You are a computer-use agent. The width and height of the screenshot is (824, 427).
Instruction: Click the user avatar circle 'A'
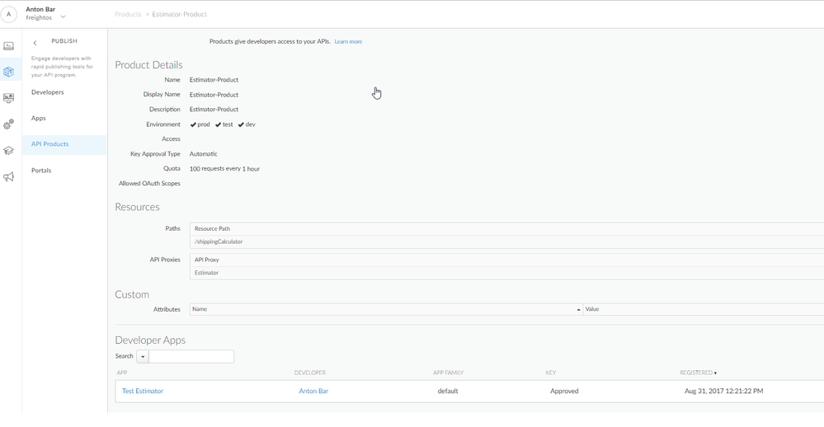click(x=8, y=14)
